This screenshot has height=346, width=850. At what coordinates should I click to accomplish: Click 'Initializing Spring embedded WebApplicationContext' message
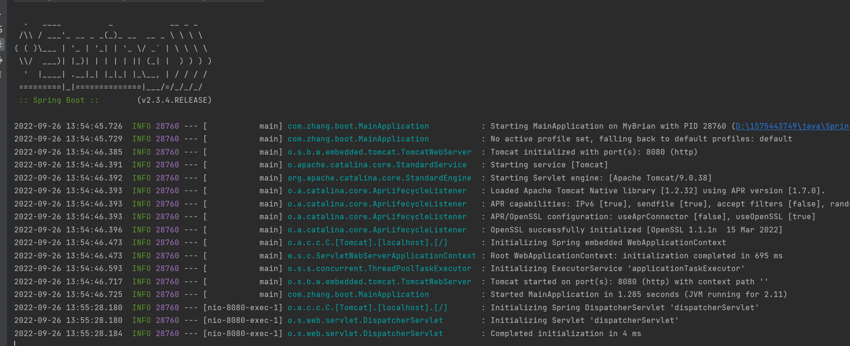coord(608,243)
